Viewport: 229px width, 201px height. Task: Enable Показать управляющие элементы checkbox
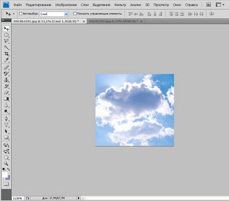pos(75,14)
